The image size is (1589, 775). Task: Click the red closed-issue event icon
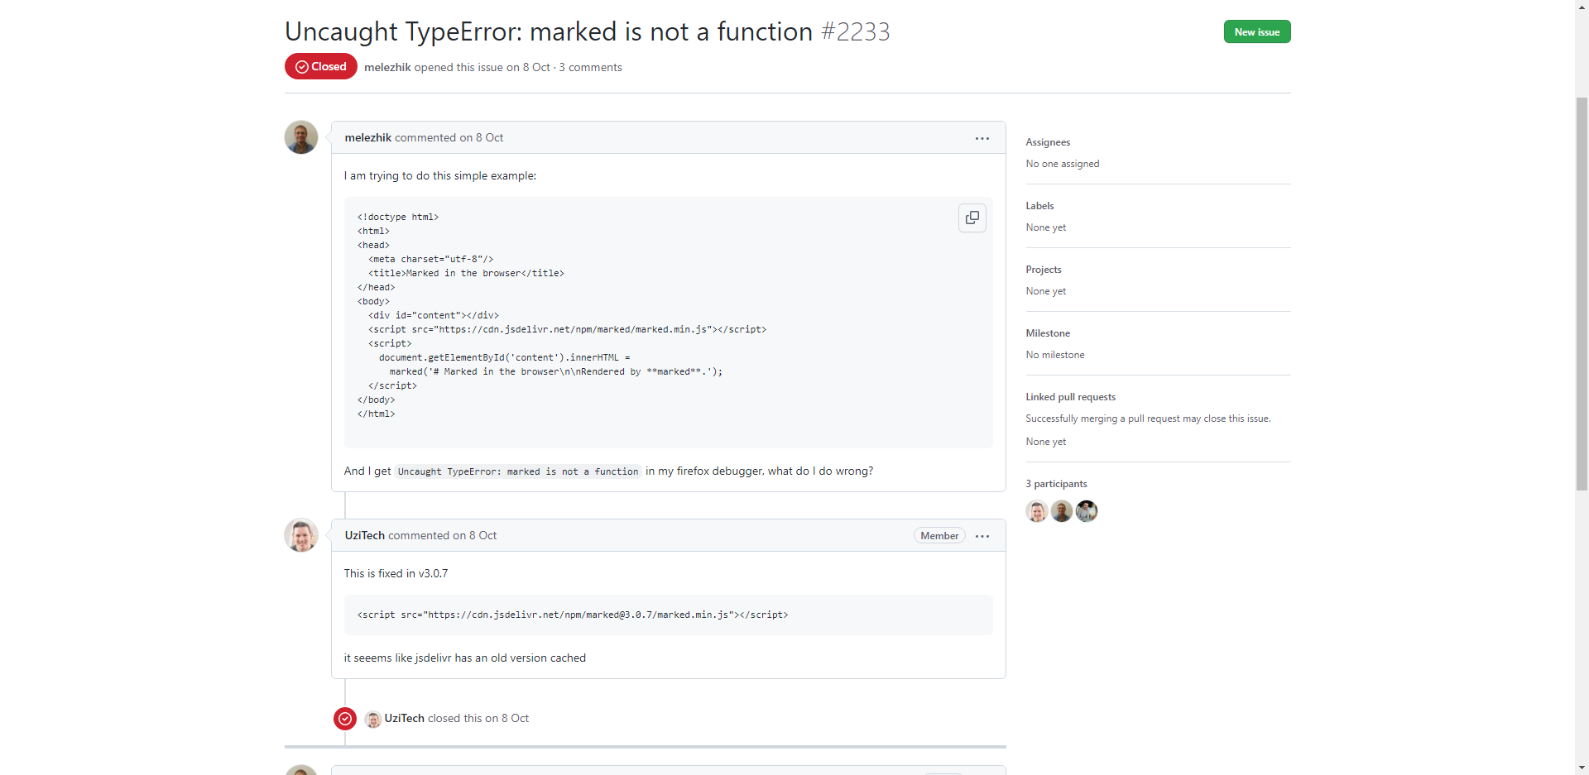click(x=345, y=719)
